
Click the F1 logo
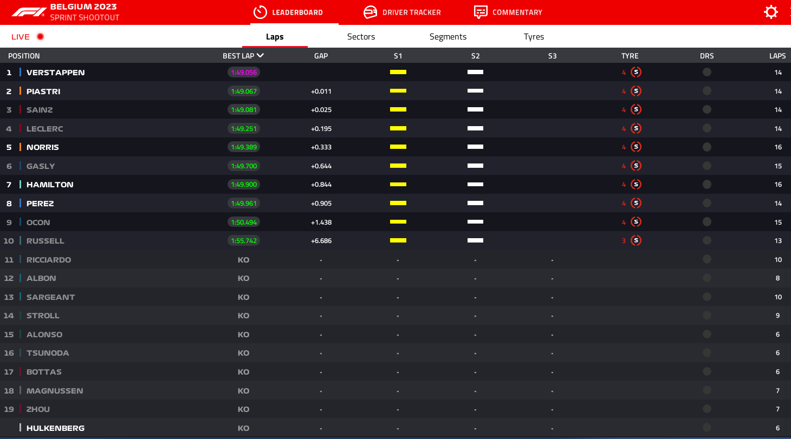pyautogui.click(x=29, y=12)
